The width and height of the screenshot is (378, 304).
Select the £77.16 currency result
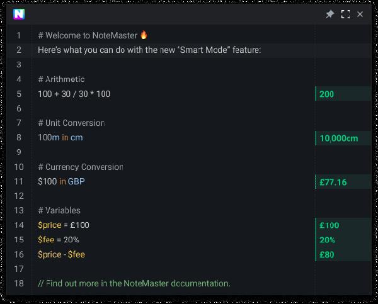tap(333, 182)
